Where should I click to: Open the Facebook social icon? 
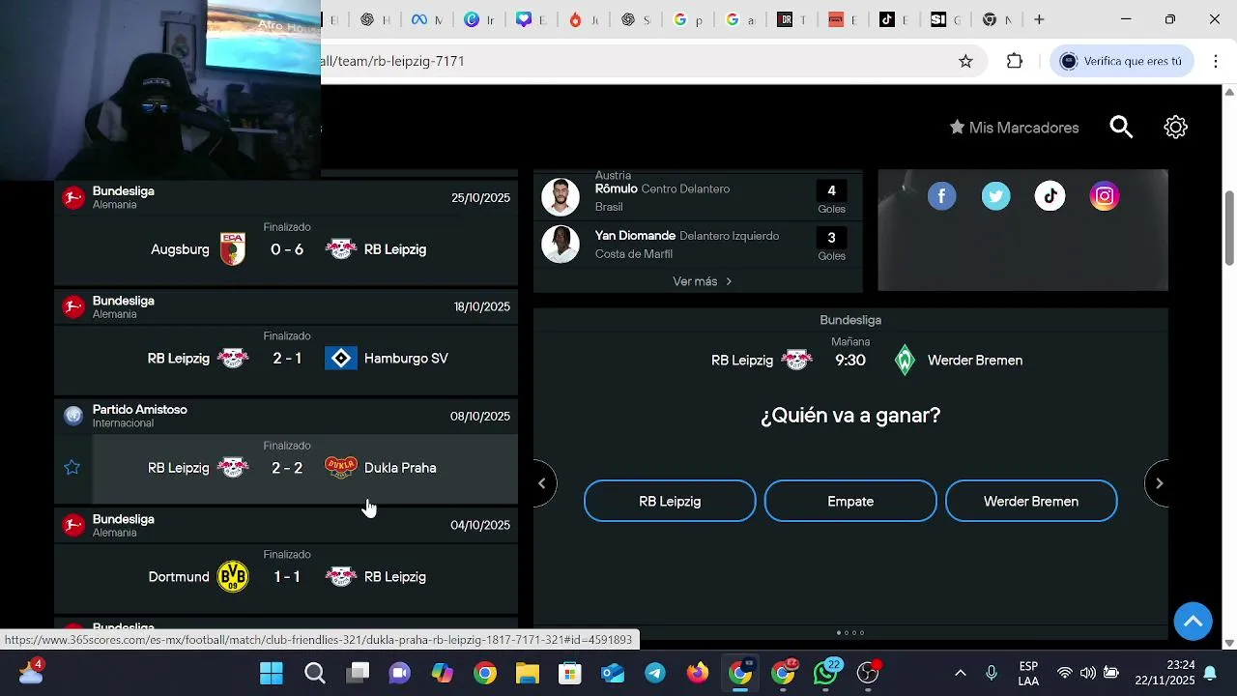click(941, 196)
